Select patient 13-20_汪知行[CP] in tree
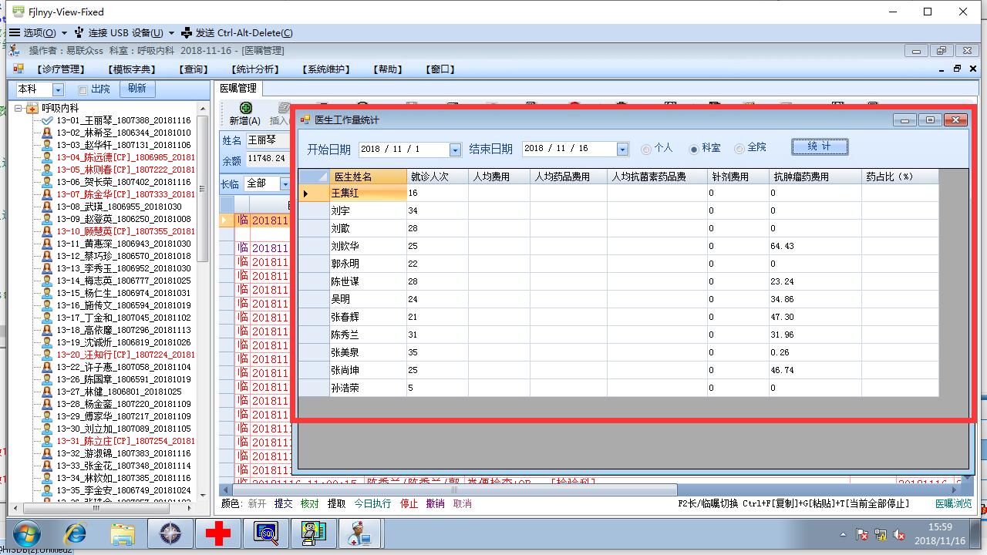The height and width of the screenshot is (555, 987). click(x=125, y=355)
